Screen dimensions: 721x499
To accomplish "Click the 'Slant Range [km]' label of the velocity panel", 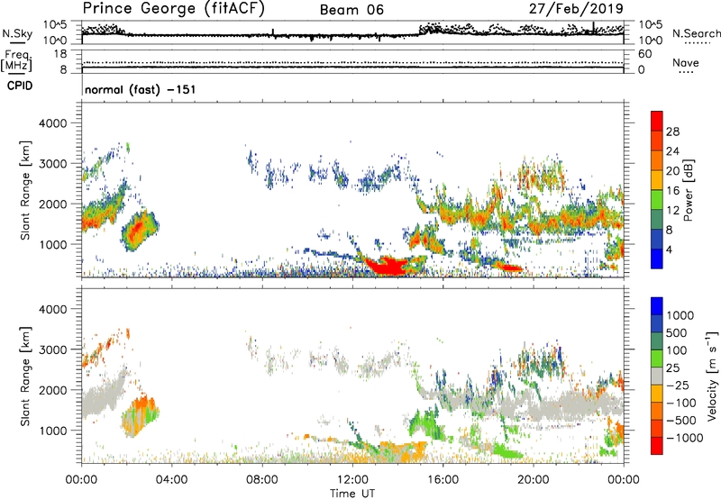I will (x=25, y=376).
